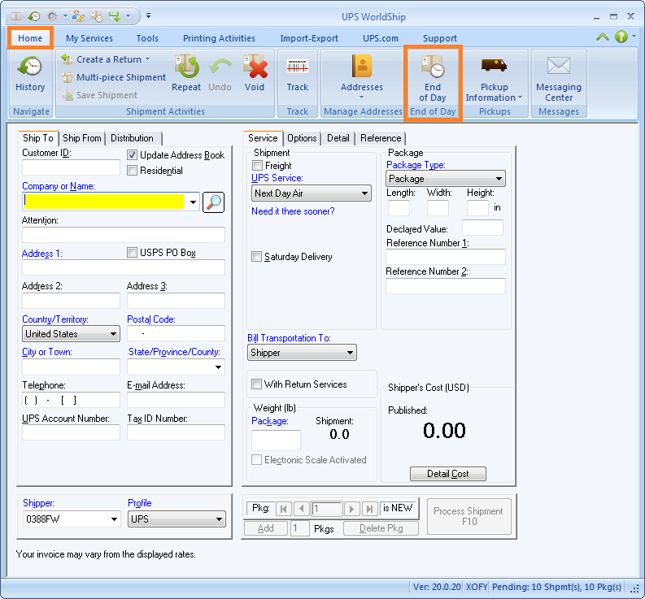
Task: Click the book icon in quick access toolbar
Action: (x=16, y=16)
